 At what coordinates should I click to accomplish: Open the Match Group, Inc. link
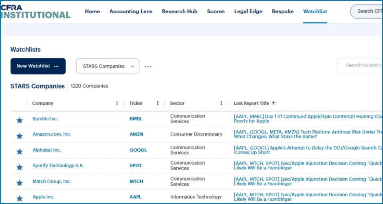[x=52, y=181]
